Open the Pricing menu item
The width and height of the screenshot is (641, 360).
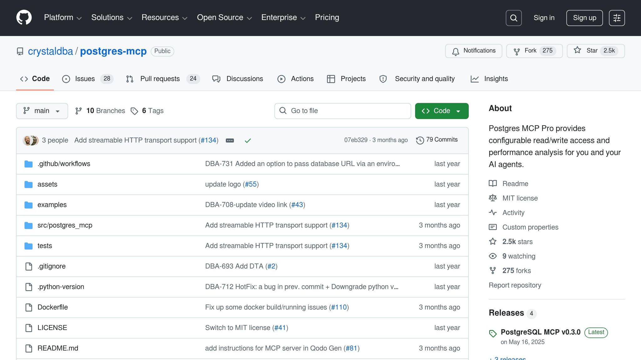[327, 17]
